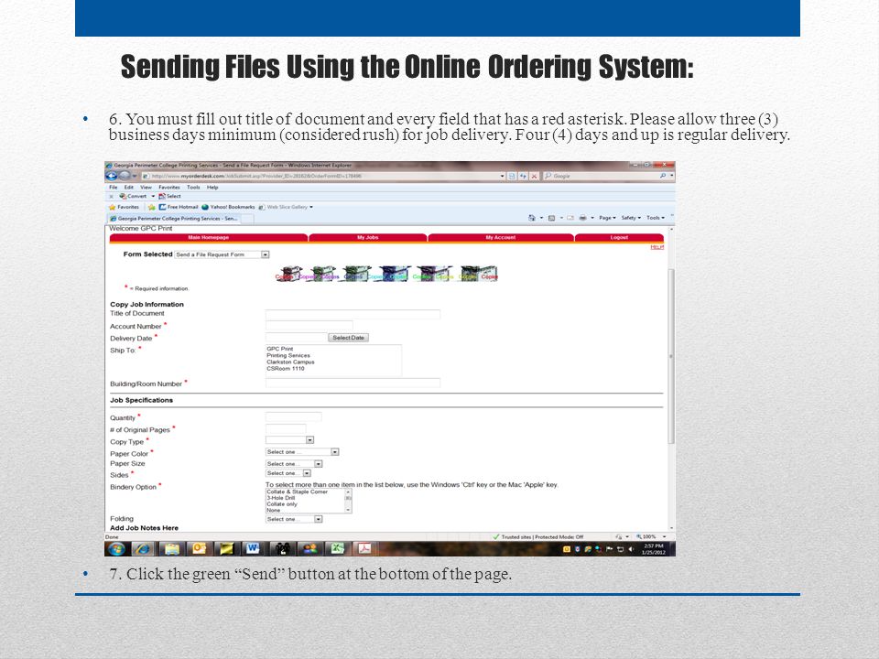The height and width of the screenshot is (659, 879).
Task: Click the Google search box
Action: pos(602,176)
